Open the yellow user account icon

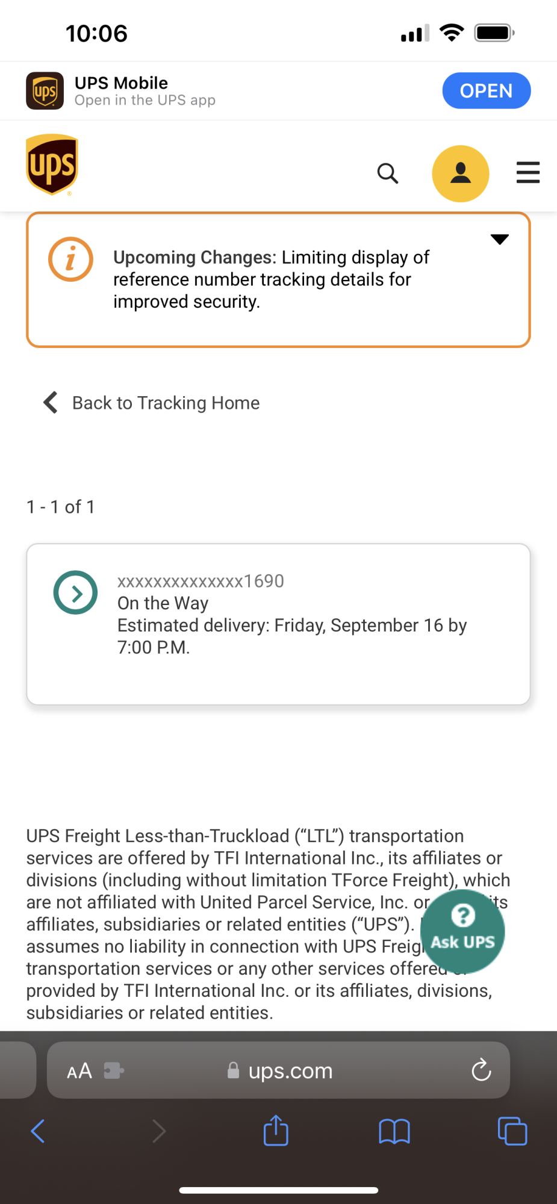click(461, 173)
